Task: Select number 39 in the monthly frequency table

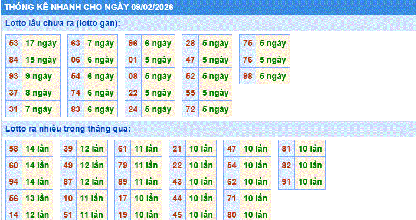Action: click(68, 149)
